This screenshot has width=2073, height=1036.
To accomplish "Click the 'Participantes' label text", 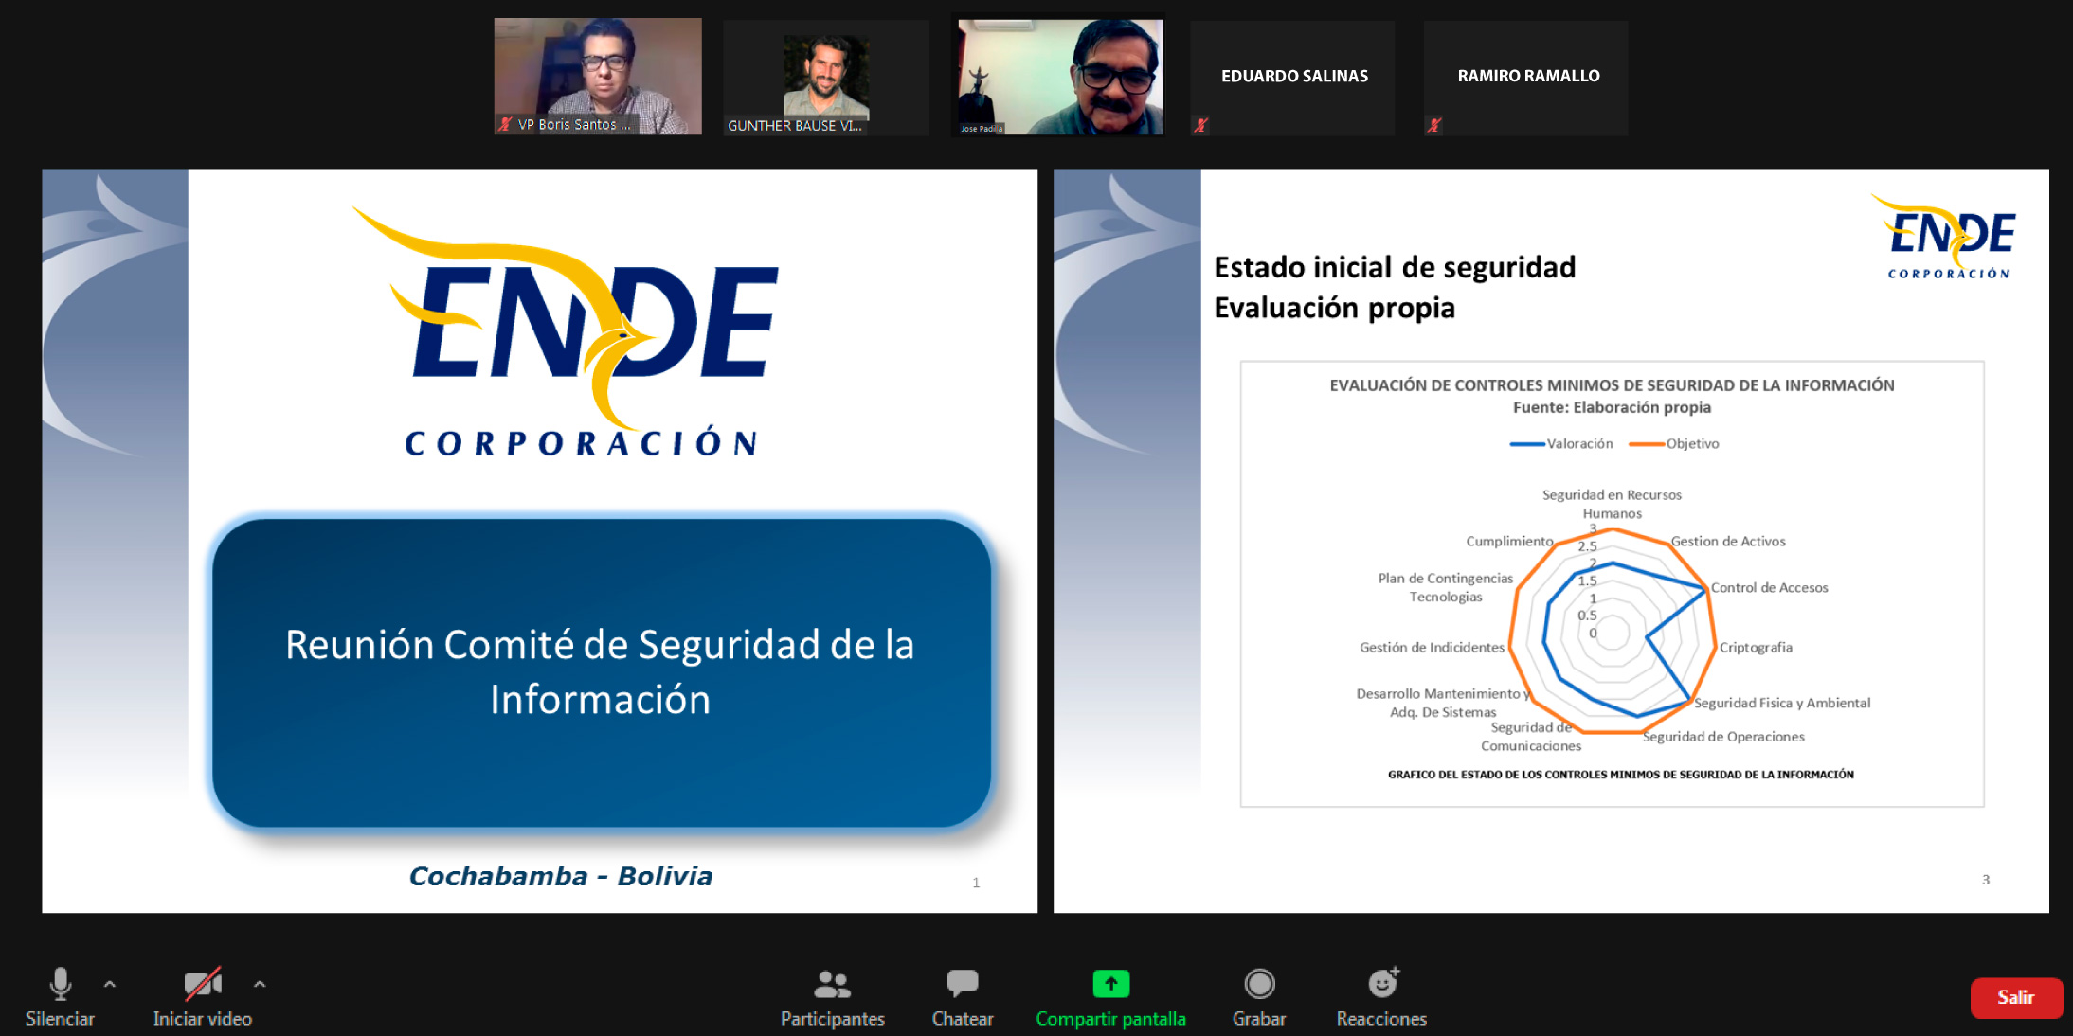I will pos(832,1019).
